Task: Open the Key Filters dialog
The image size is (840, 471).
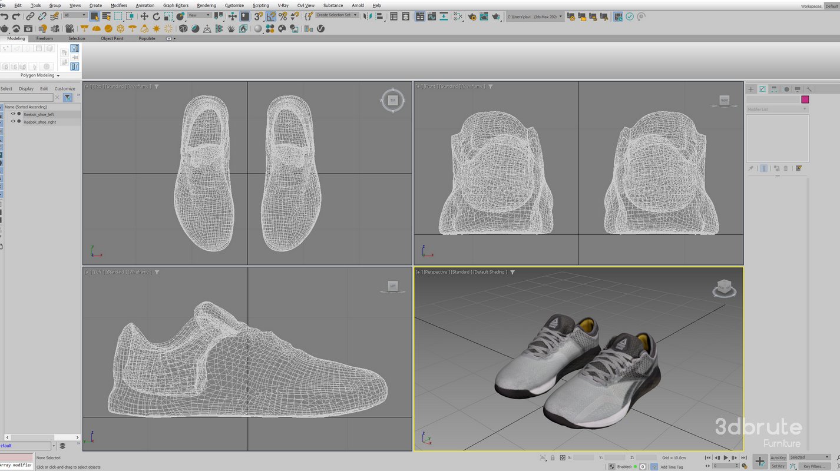Action: click(x=815, y=466)
